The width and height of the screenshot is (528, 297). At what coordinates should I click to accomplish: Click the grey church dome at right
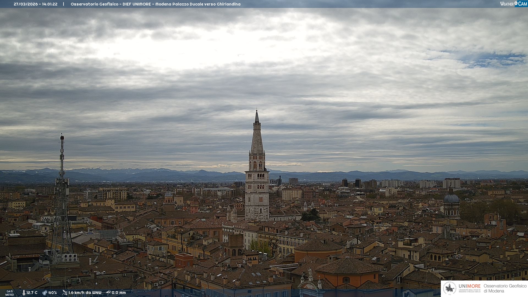click(x=451, y=199)
